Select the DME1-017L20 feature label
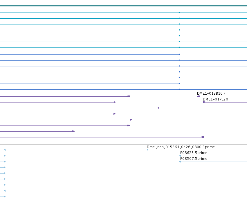Screen dimensions: 247x198 point(215,99)
